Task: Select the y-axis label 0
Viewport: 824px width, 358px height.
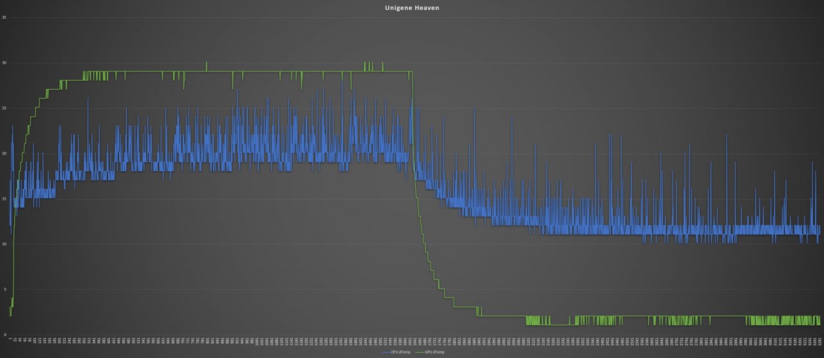Action: coord(5,334)
